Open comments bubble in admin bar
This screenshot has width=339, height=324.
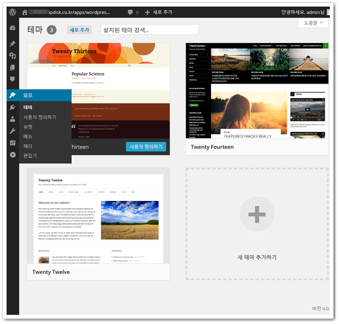[x=130, y=12]
